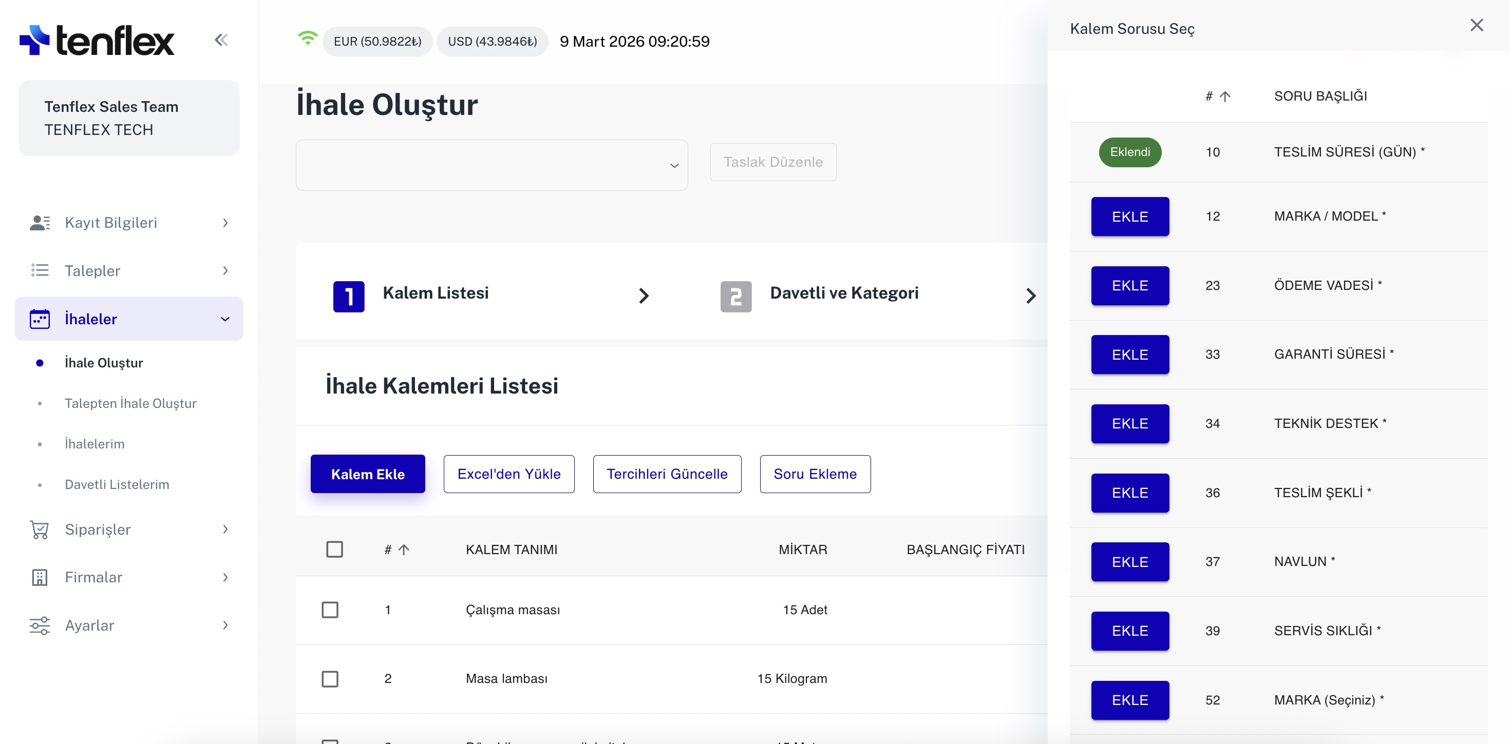Collapse the sidebar with double-chevron icon

pyautogui.click(x=221, y=40)
